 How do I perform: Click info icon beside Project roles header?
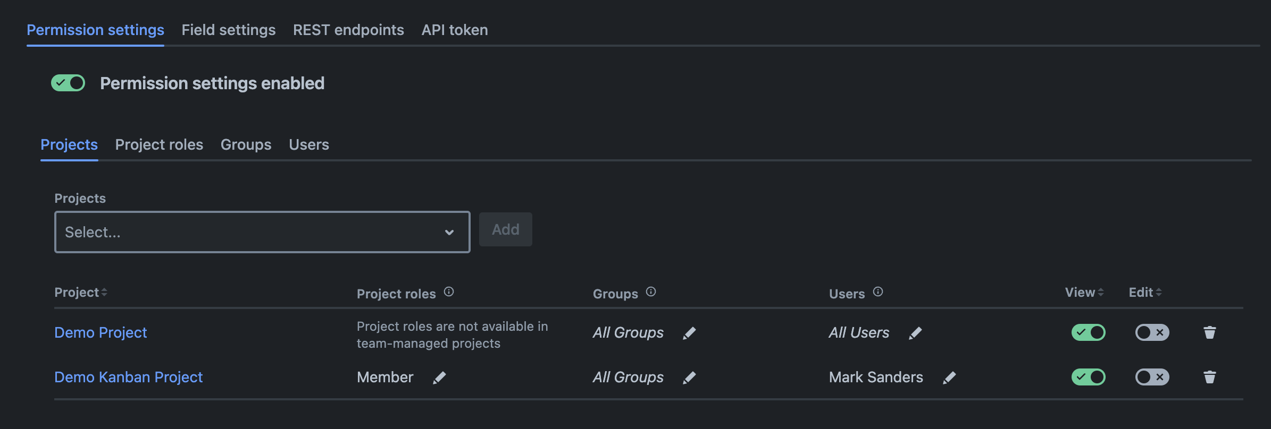449,291
